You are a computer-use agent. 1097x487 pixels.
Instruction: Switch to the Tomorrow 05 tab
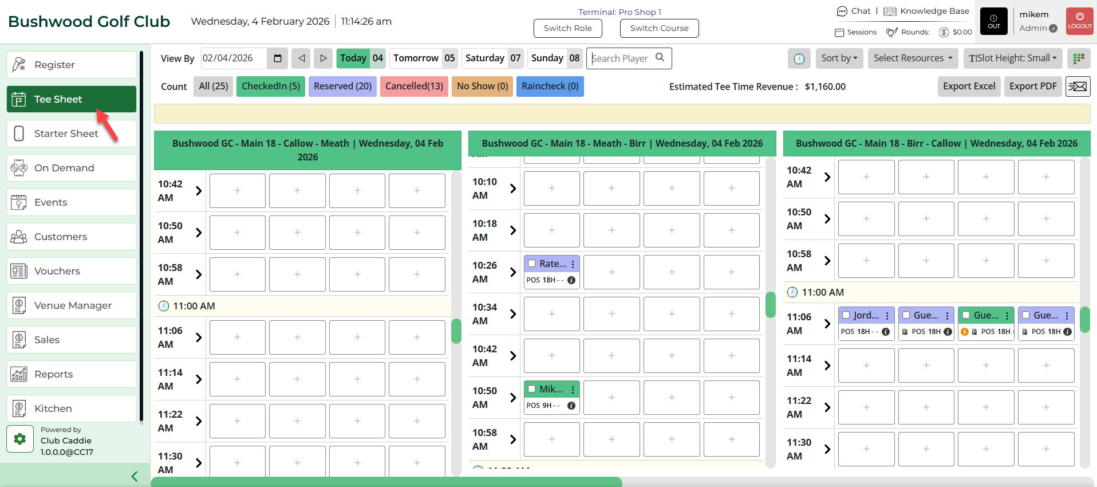(424, 58)
